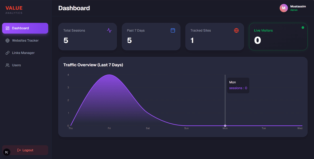
Task: Click the Live Visitors card
Action: (x=278, y=37)
